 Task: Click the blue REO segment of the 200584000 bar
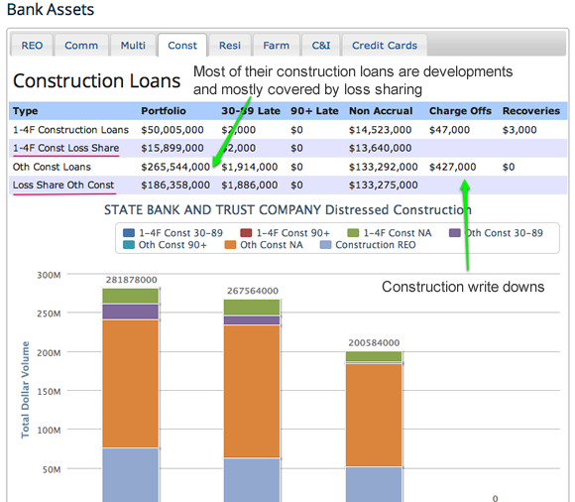tap(374, 484)
